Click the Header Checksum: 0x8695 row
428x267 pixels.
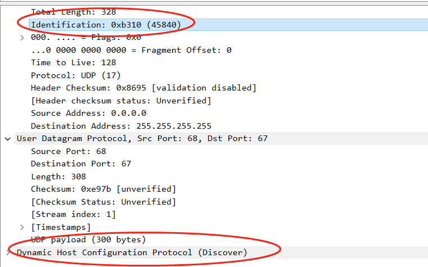pyautogui.click(x=143, y=88)
